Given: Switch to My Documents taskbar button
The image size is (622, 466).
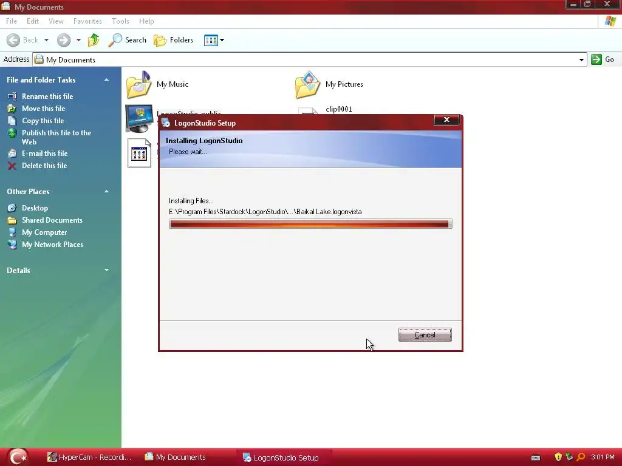Looking at the screenshot, I should 176,458.
